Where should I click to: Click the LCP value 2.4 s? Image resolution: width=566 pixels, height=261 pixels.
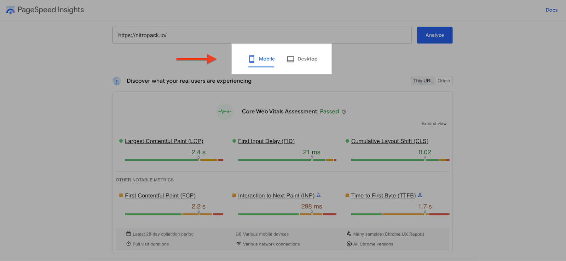tap(198, 152)
